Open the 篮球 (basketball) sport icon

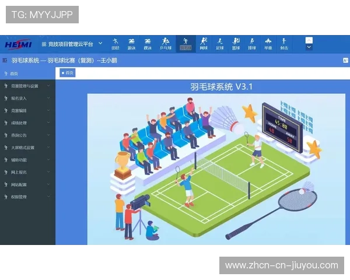point(236,43)
